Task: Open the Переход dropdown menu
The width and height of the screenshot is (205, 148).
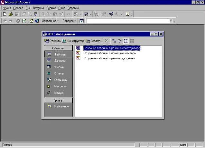Action: click(69, 21)
